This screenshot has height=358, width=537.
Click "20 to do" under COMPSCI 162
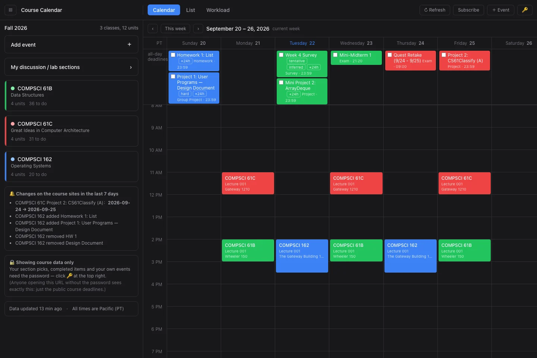pyautogui.click(x=38, y=175)
